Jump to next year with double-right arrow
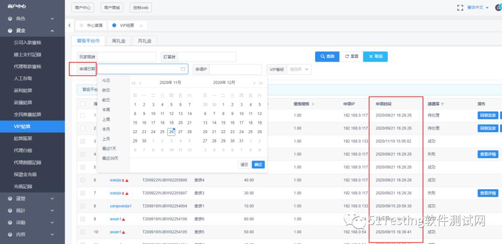502x244 pixels. click(x=261, y=83)
